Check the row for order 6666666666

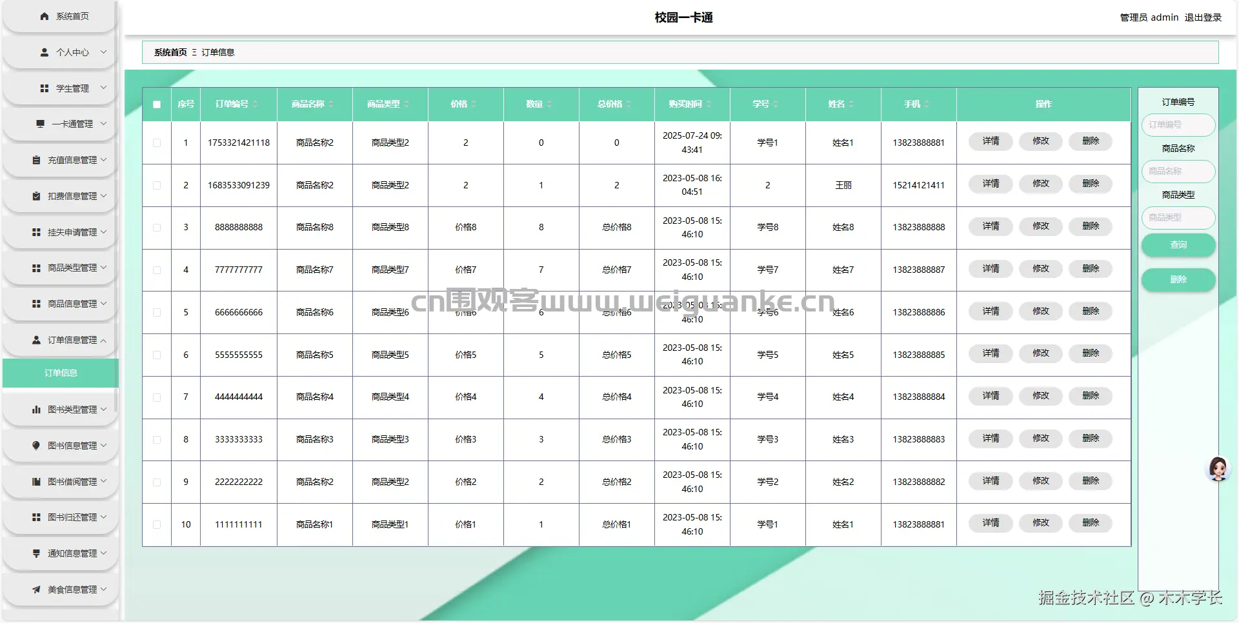pyautogui.click(x=157, y=312)
